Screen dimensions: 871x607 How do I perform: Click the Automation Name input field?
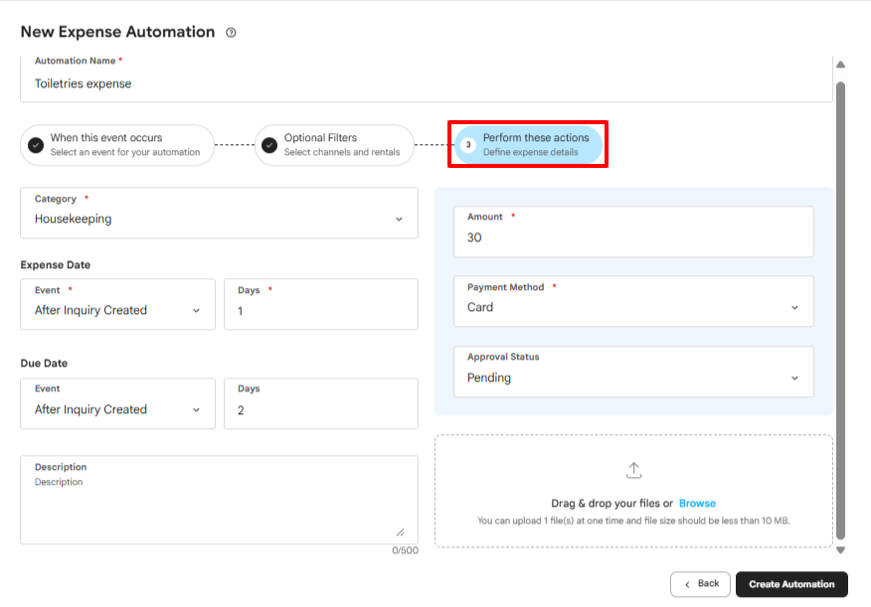point(427,78)
